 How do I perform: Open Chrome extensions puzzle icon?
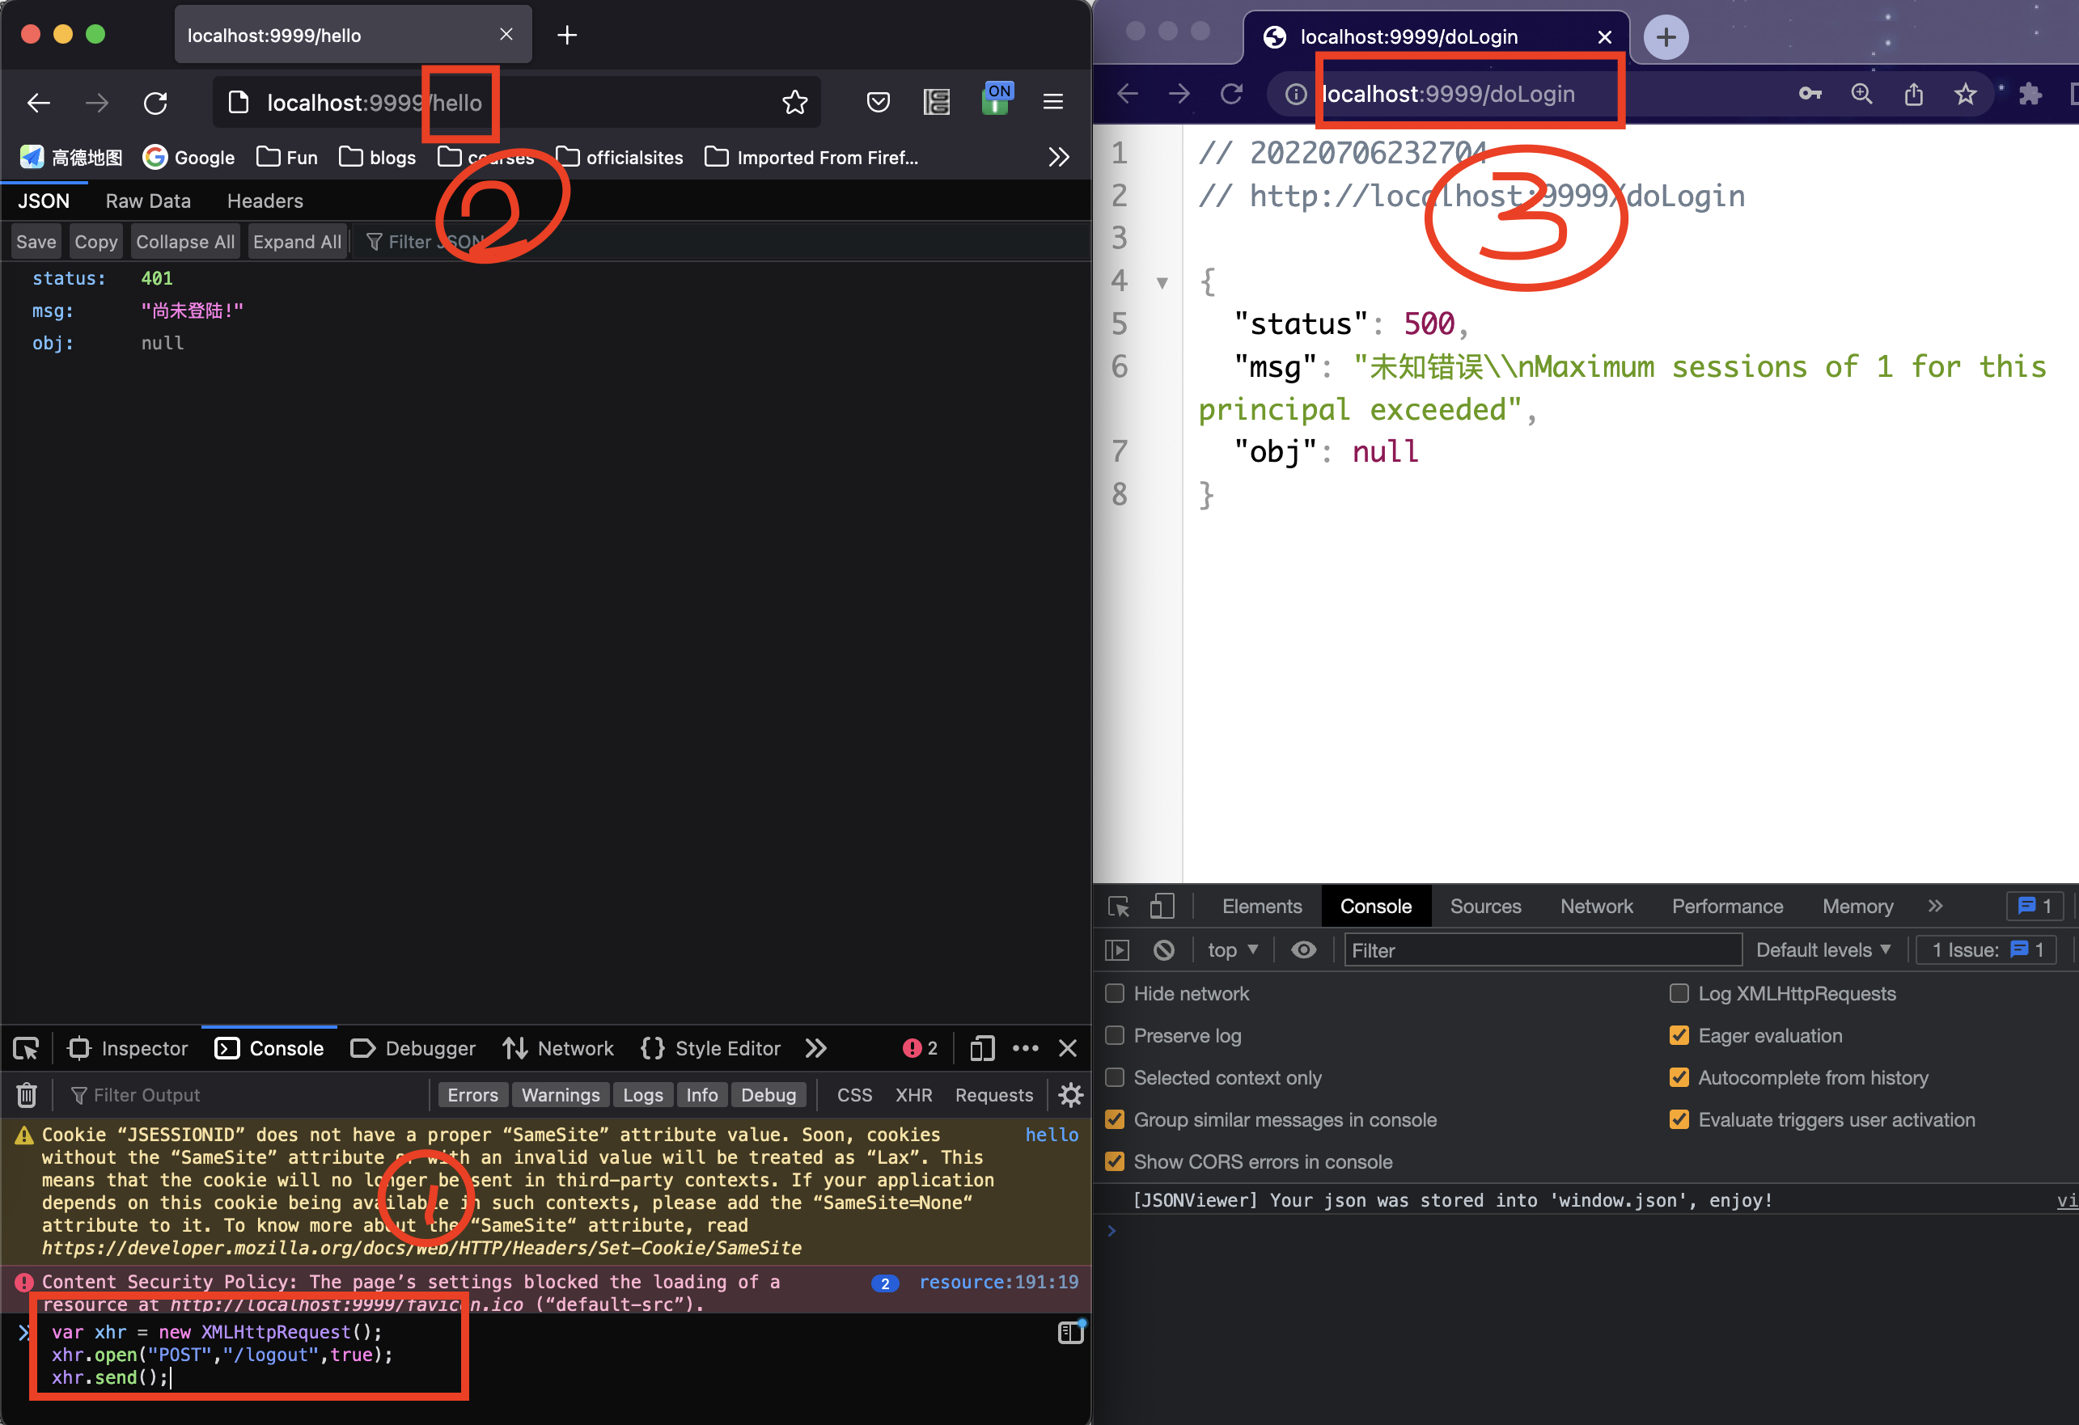(2030, 94)
